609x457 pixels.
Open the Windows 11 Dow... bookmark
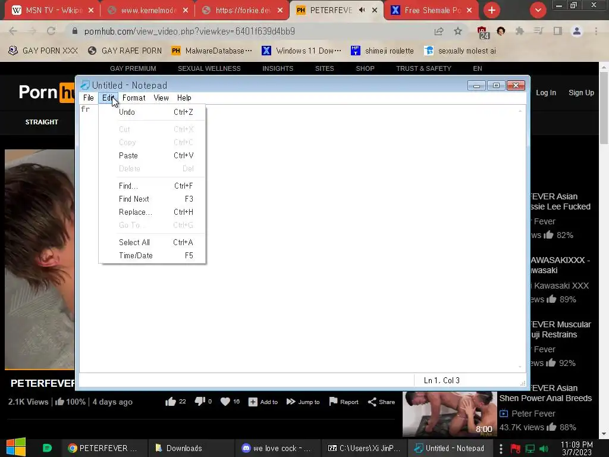coord(302,51)
